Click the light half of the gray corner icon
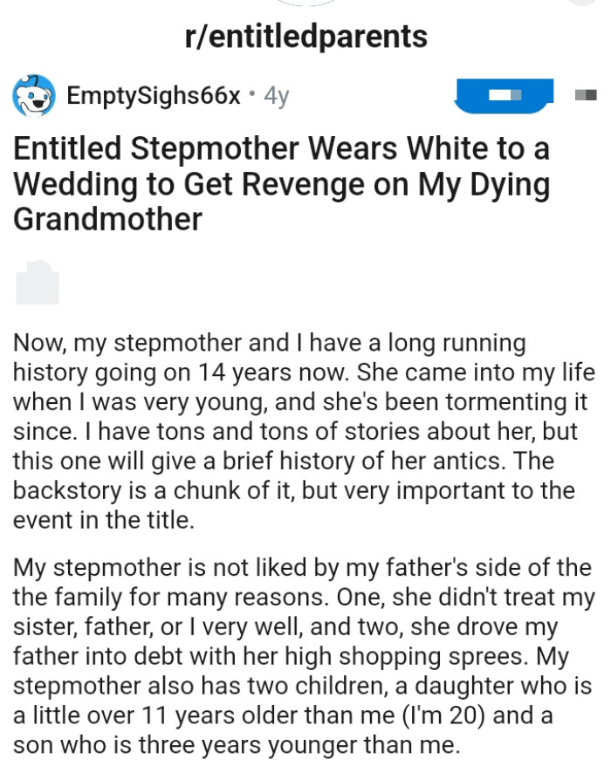Viewport: 611px width, 773px height. point(579,96)
